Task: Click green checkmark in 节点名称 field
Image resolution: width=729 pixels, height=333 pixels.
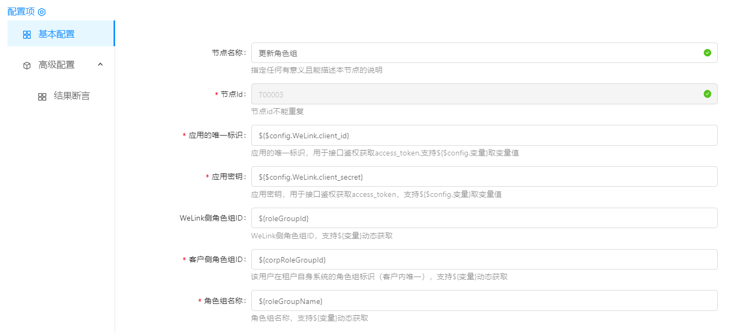Action: 707,53
